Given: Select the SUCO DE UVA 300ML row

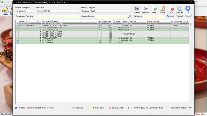Looking at the screenshot, I should click(102, 30).
